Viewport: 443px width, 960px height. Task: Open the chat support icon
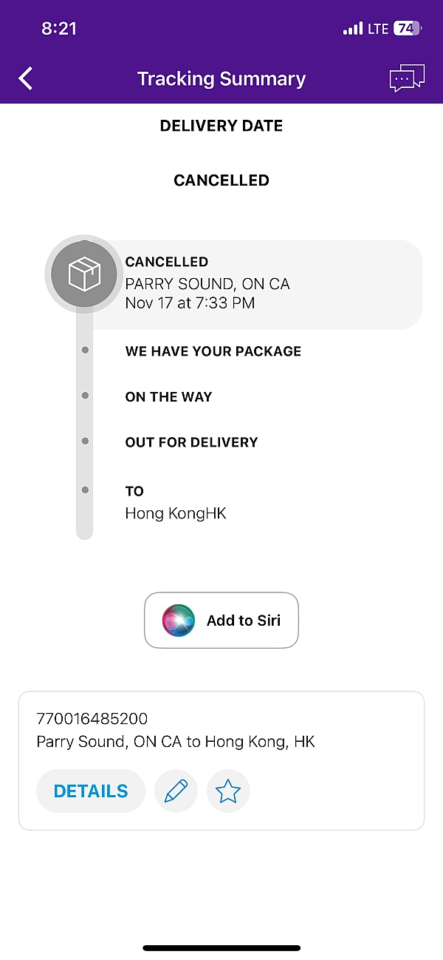[x=407, y=78]
